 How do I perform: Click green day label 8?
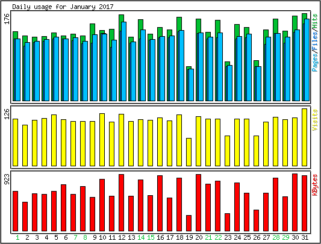click(x=85, y=237)
